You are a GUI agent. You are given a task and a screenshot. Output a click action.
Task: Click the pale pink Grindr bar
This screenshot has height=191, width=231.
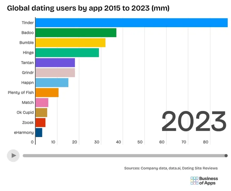[x=55, y=73]
